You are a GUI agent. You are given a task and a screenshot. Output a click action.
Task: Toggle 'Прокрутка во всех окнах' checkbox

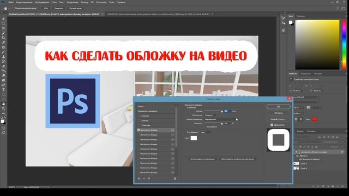(x=14, y=8)
